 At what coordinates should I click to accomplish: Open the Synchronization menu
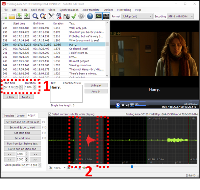tap(69, 10)
